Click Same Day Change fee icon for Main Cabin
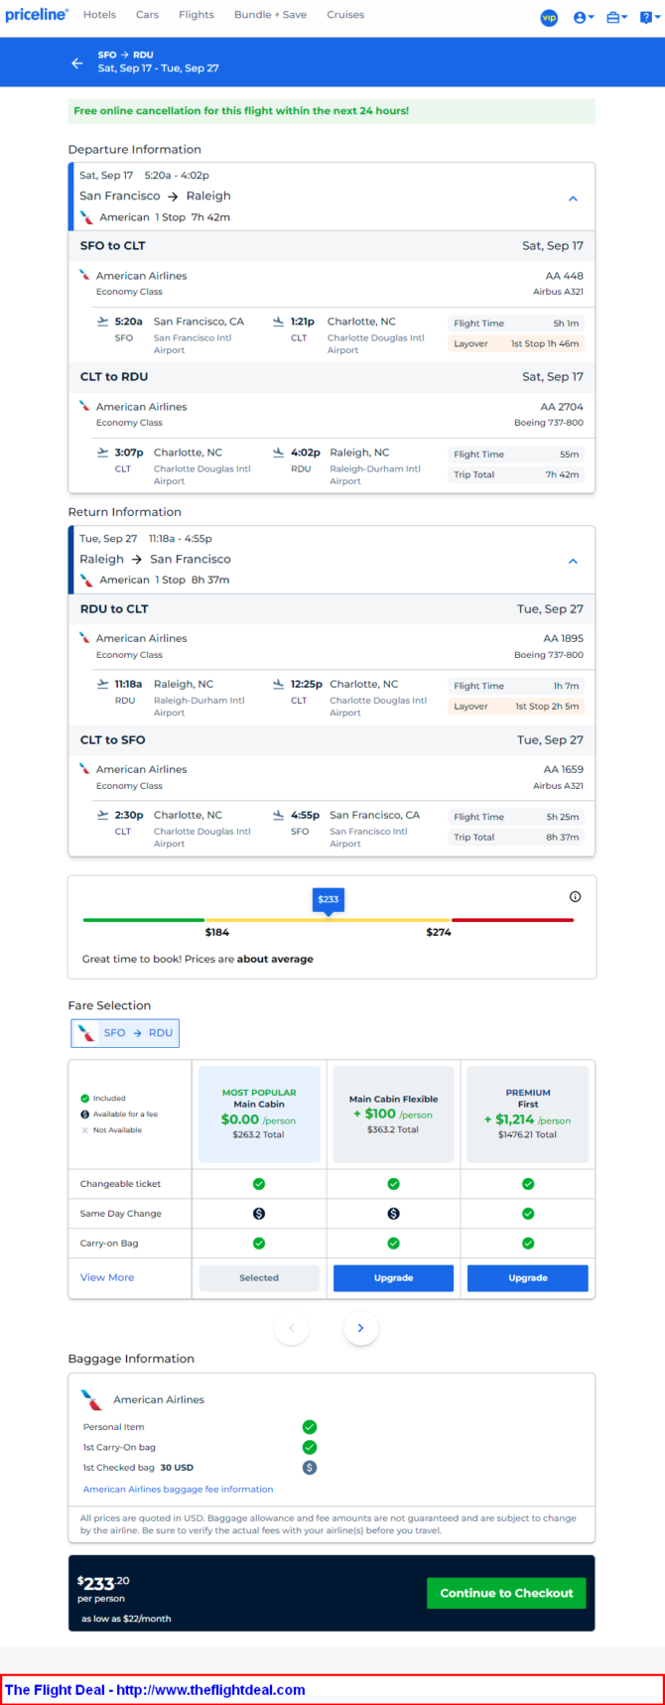The image size is (665, 1705). [x=259, y=1214]
